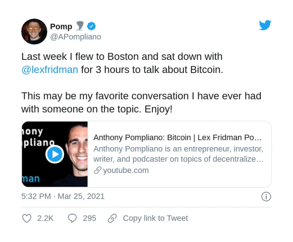Like the tweet with heart icon

pos(27,218)
